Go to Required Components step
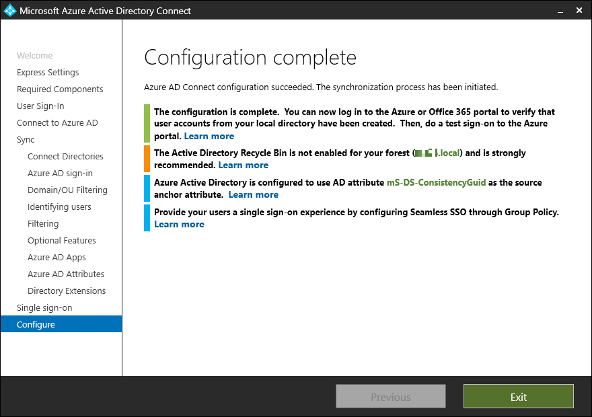 (60, 89)
